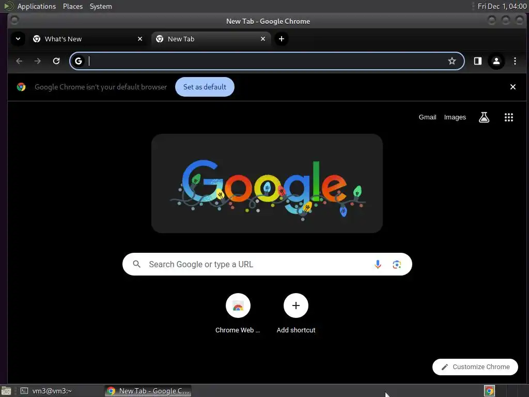Click the magnifier icon in search box

(x=136, y=264)
